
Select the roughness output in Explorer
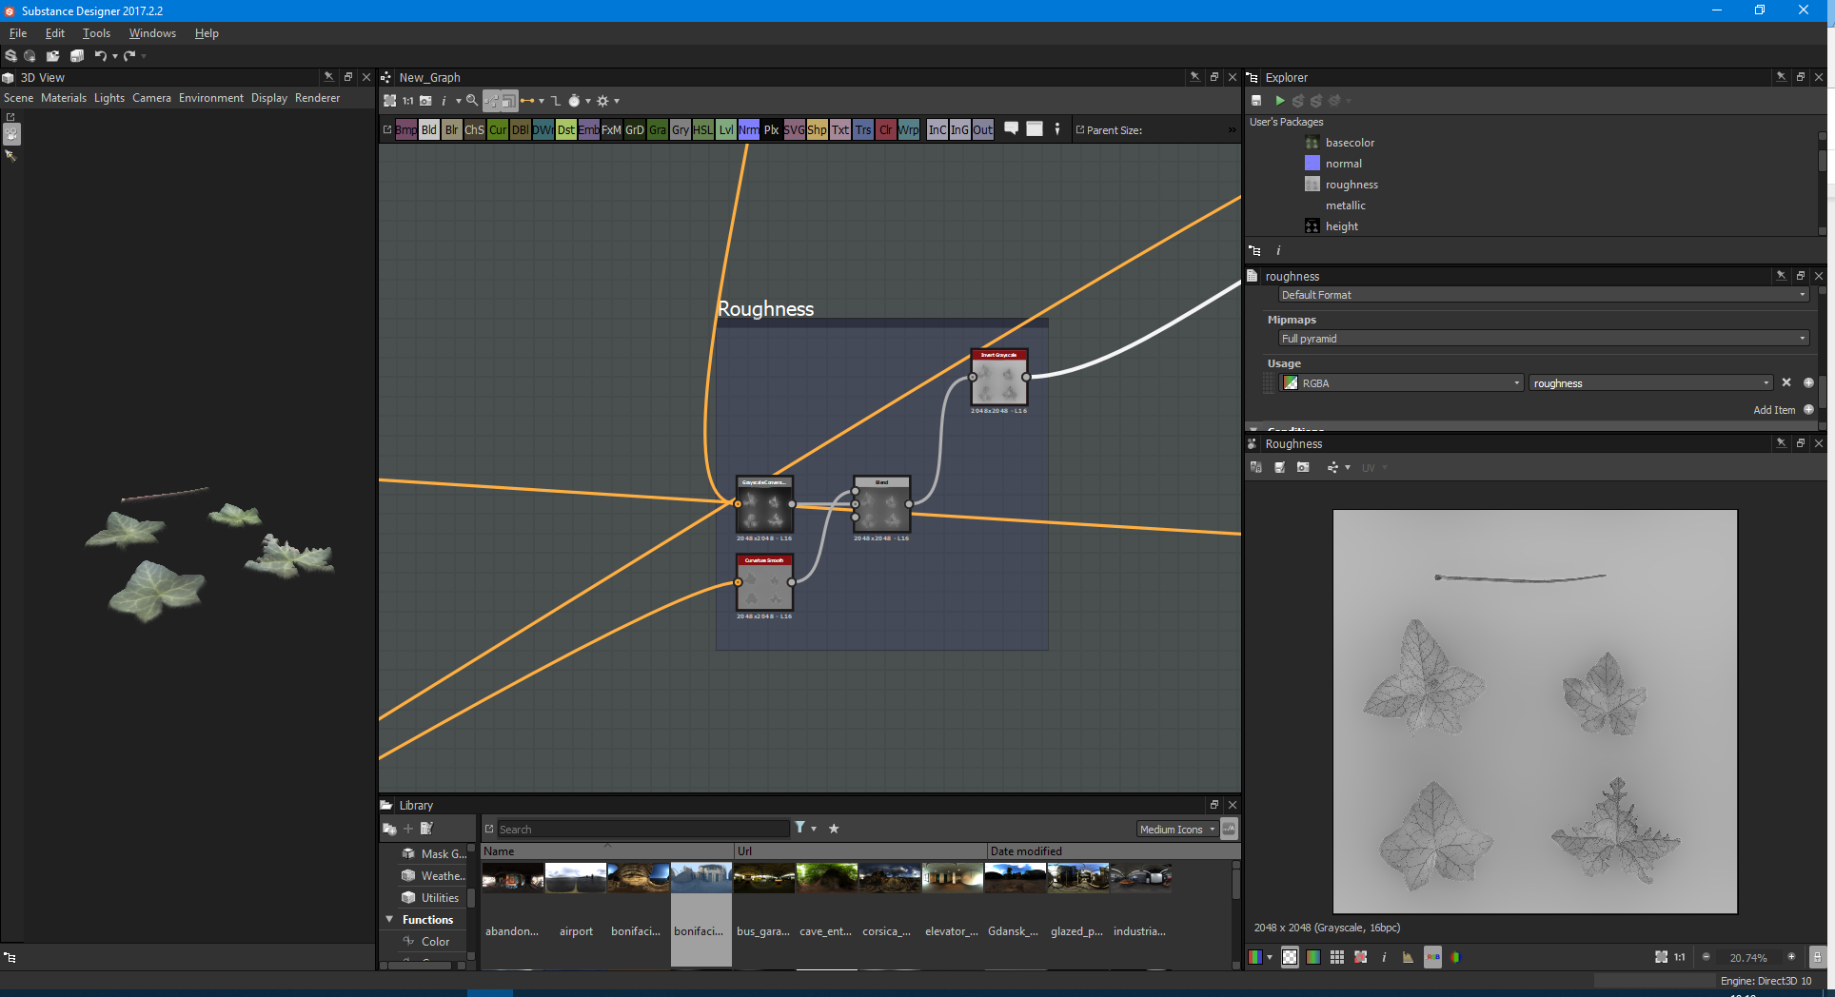1351,185
